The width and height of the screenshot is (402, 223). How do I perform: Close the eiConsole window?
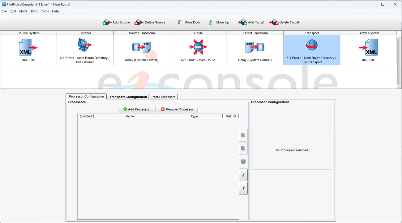point(395,4)
